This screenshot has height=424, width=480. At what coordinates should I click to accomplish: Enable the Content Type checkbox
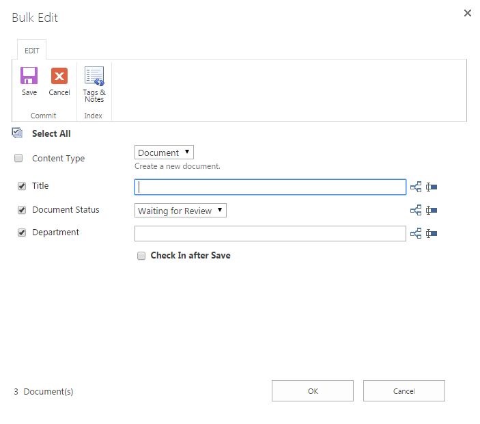tap(18, 159)
